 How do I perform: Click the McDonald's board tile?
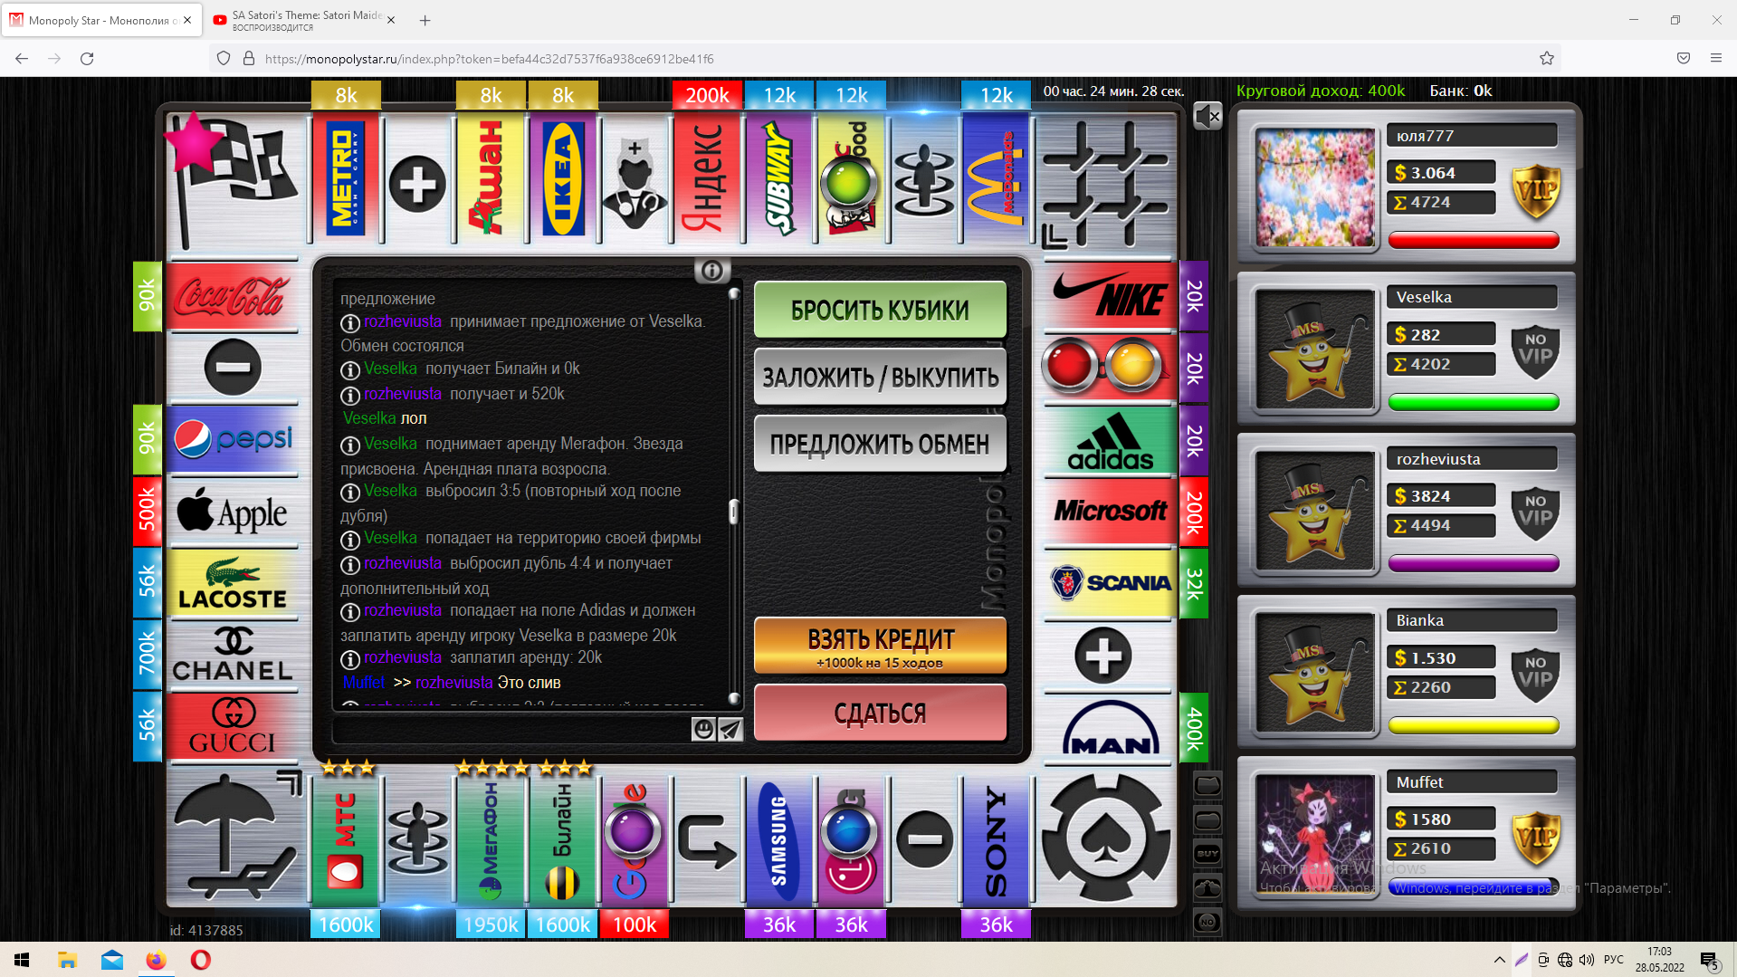[x=997, y=178]
